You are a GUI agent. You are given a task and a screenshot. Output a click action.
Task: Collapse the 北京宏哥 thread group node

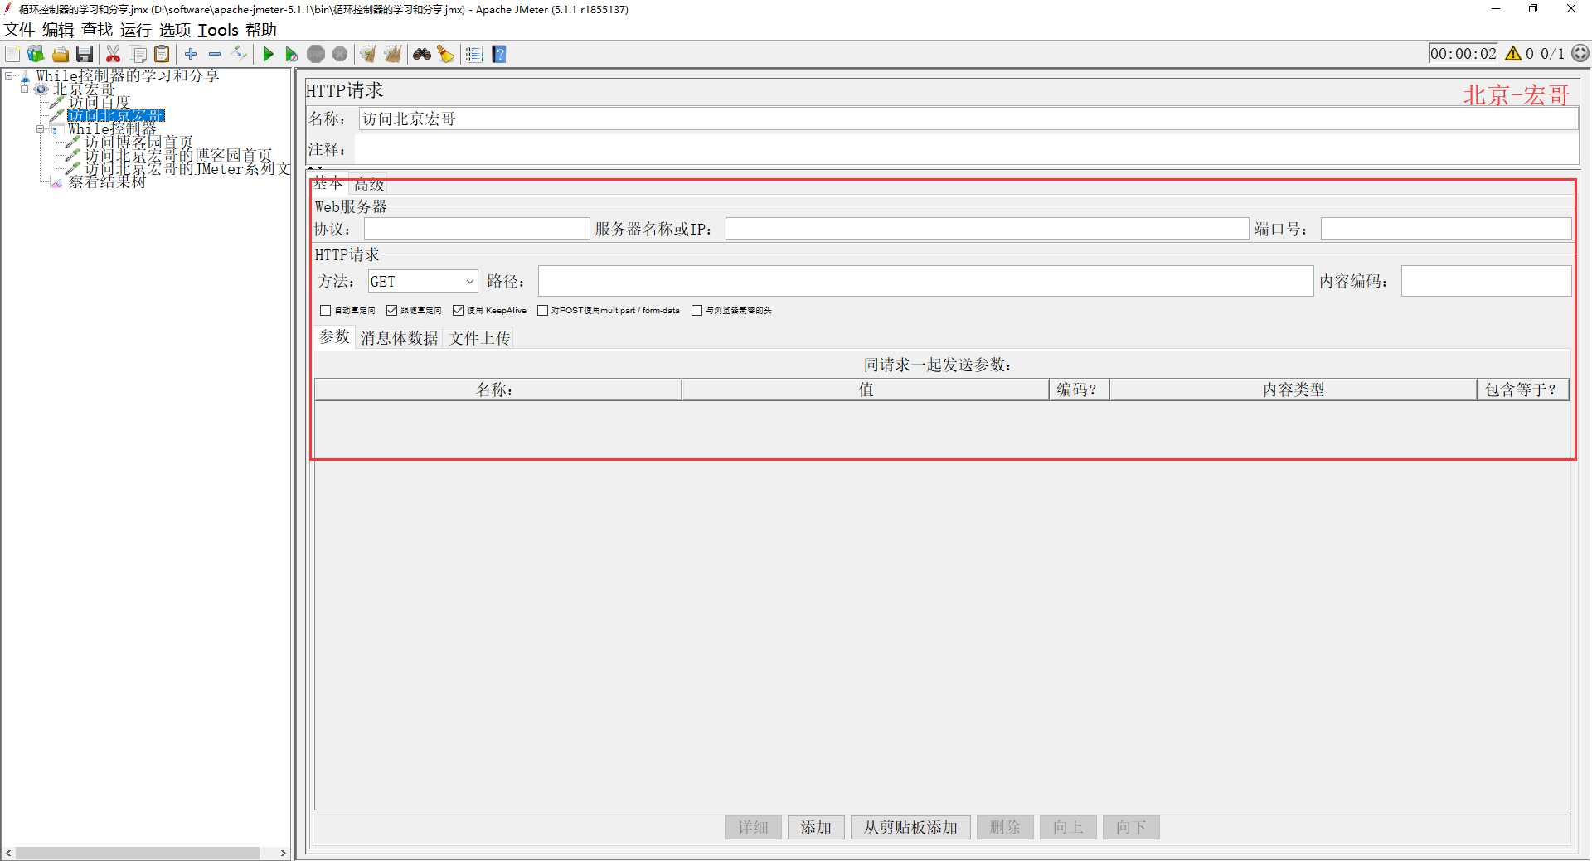25,89
